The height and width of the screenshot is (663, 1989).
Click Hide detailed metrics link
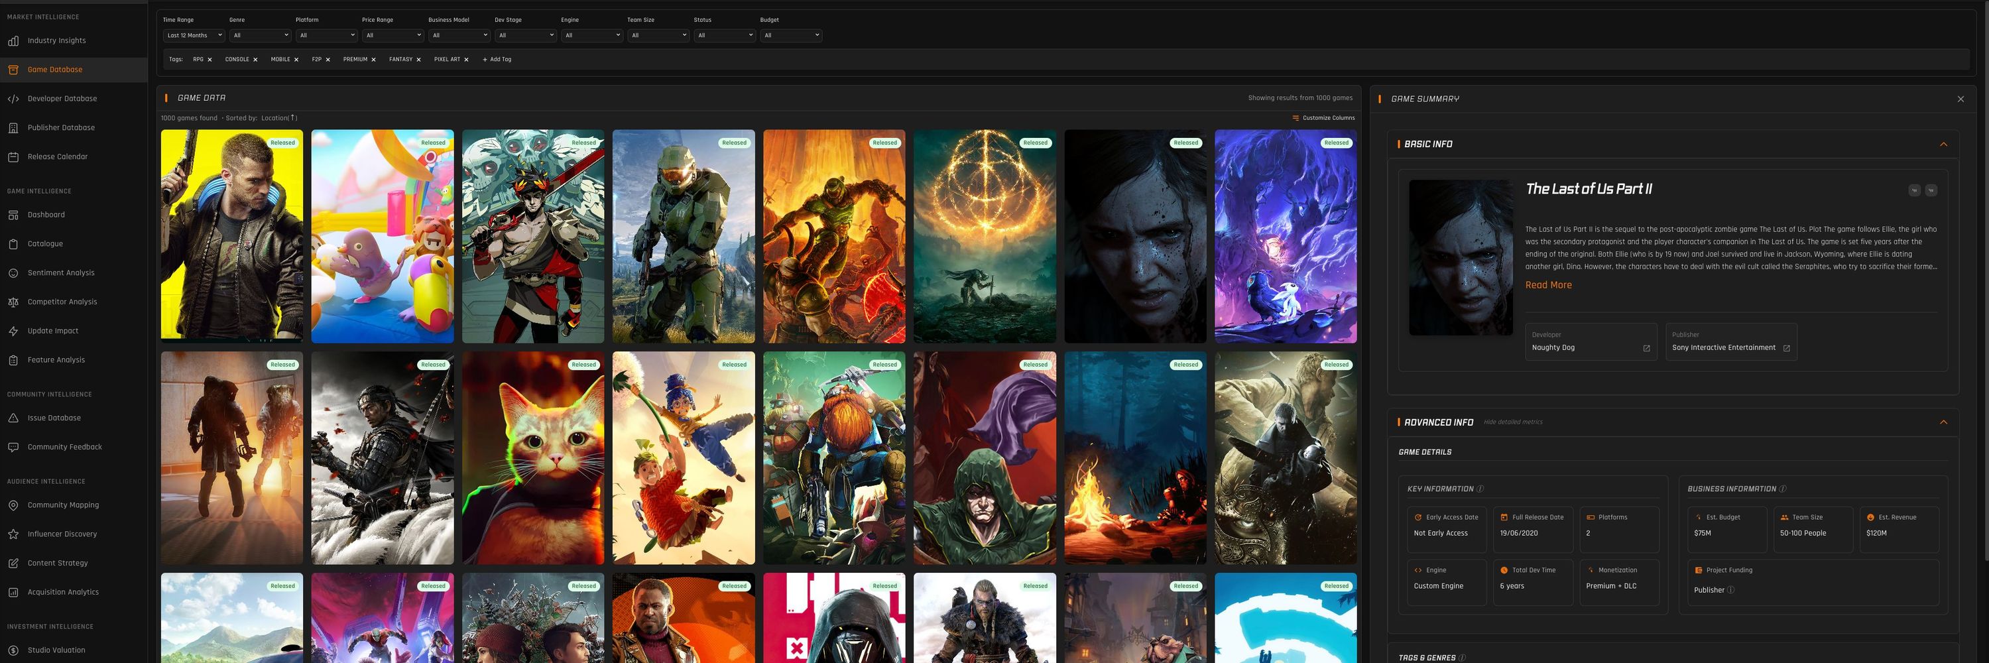(1512, 422)
